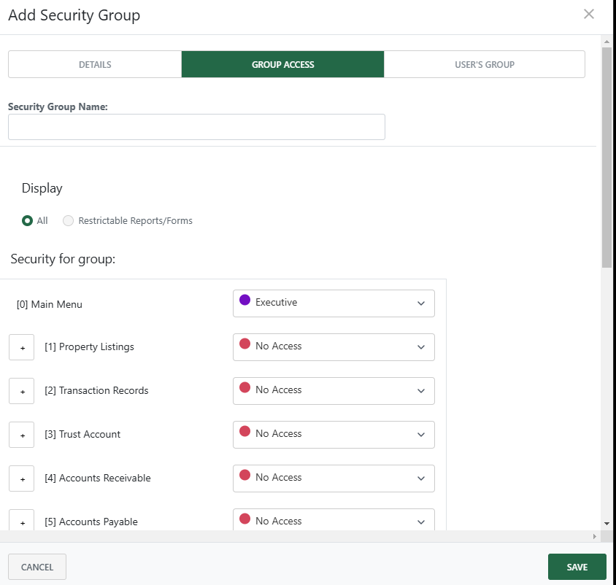Click the chevron on the Executive dropdown

[x=422, y=303]
